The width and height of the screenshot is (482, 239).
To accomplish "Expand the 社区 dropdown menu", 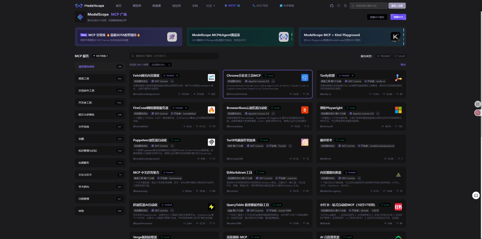I will coord(210,6).
